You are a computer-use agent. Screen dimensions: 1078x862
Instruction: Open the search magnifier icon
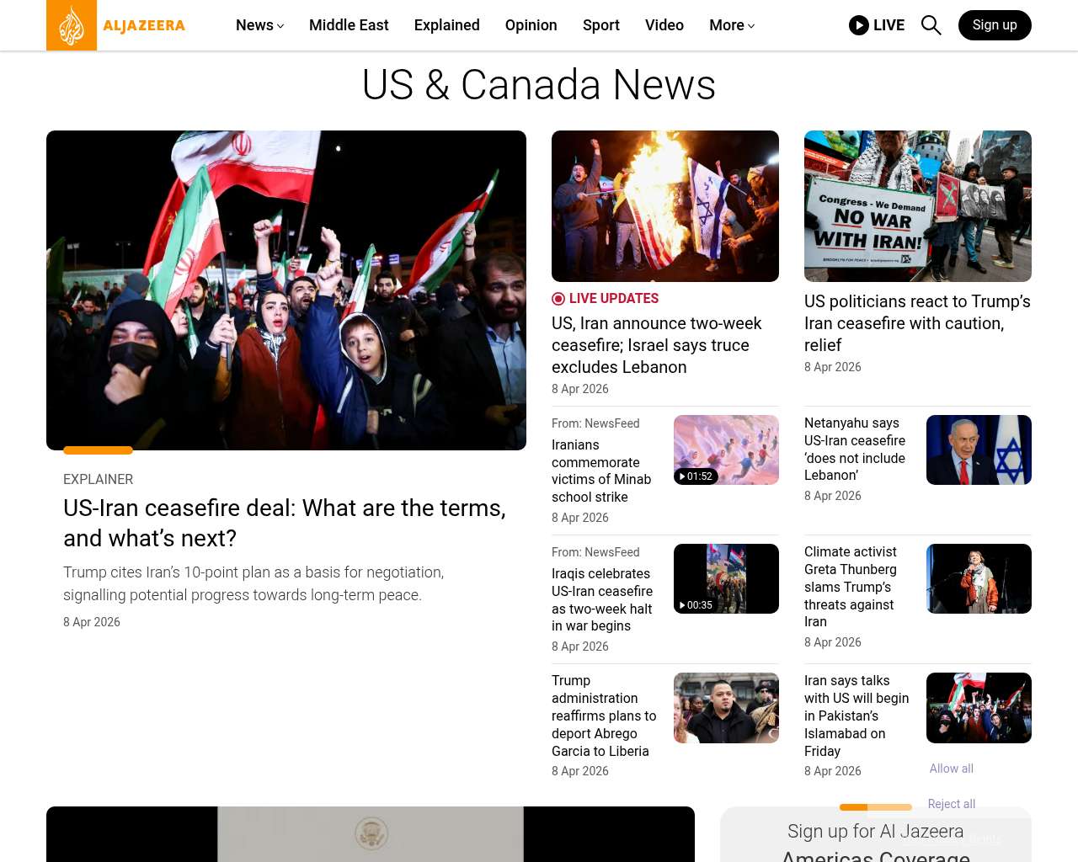931,25
